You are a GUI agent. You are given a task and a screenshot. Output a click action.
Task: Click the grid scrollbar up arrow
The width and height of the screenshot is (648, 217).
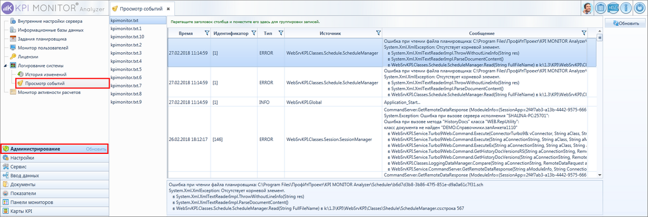tap(599, 31)
